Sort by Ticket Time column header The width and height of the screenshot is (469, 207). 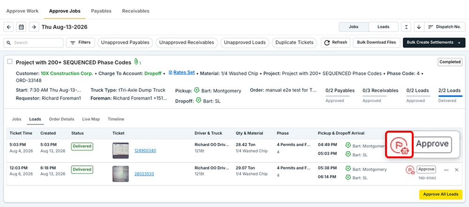tap(21, 133)
